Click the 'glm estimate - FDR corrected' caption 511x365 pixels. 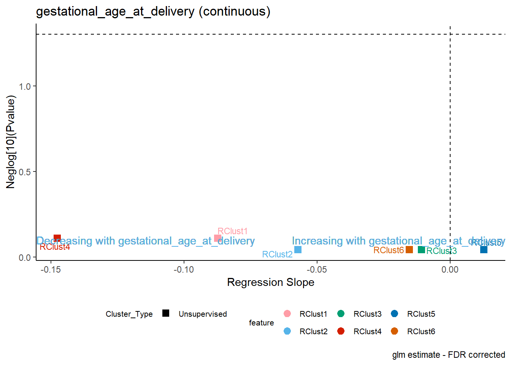coord(449,355)
